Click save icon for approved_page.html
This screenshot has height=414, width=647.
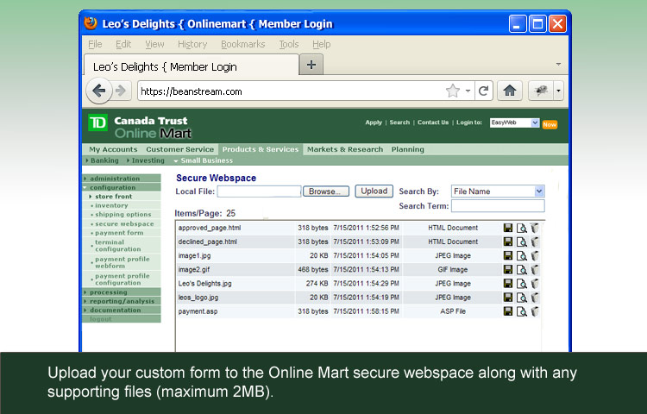click(x=508, y=228)
